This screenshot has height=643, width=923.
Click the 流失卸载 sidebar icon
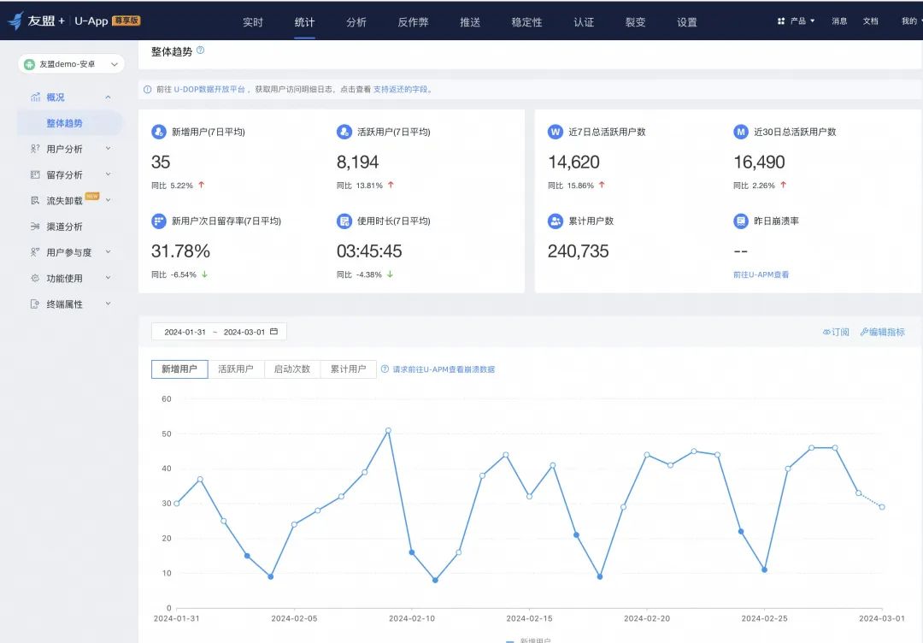35,201
